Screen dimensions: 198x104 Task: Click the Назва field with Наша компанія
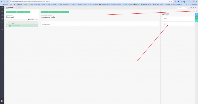point(100,24)
